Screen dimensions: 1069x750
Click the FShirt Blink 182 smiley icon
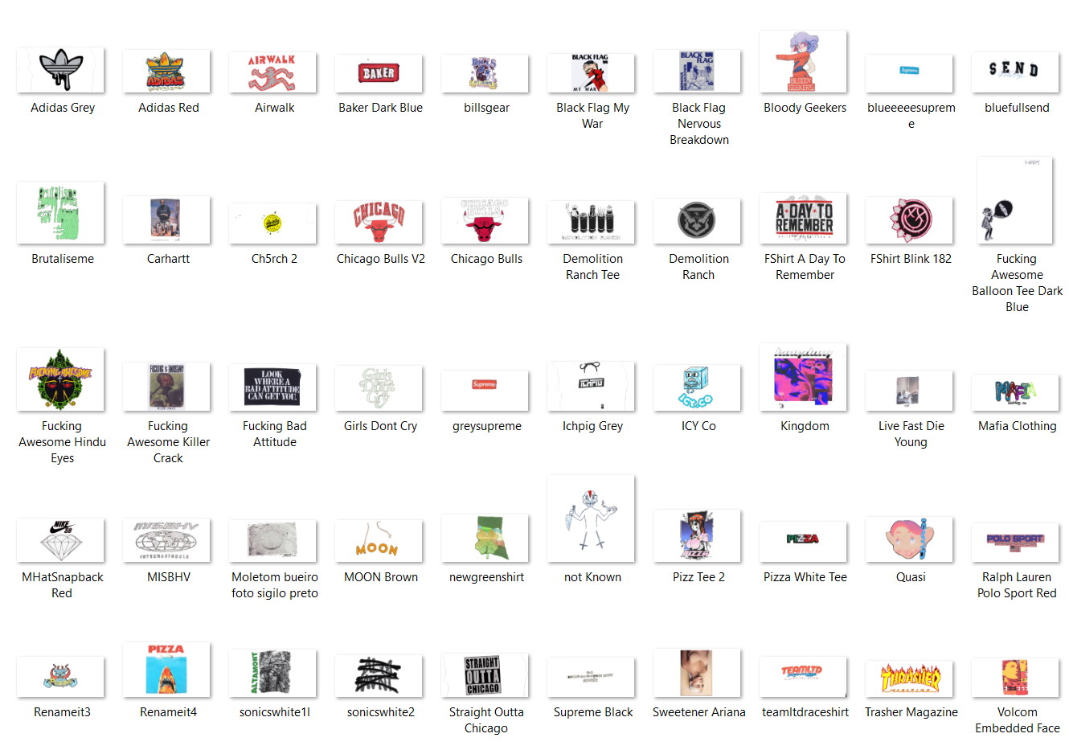tap(909, 220)
